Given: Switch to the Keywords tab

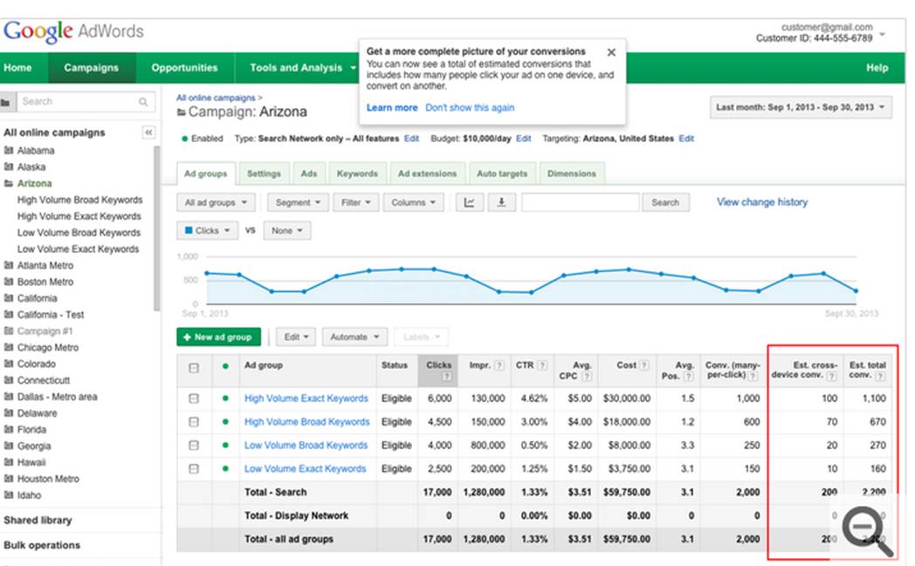Looking at the screenshot, I should pyautogui.click(x=357, y=174).
